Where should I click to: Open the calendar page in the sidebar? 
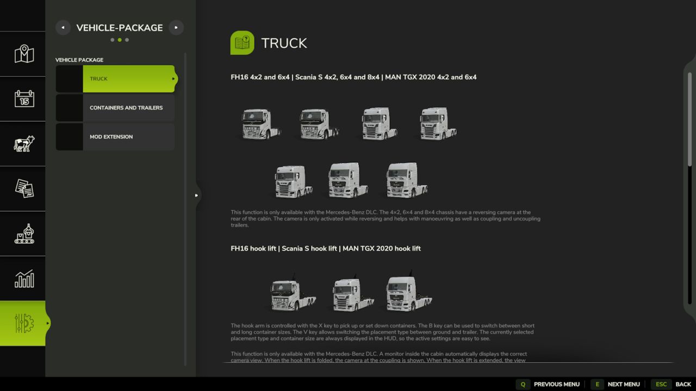pos(24,99)
